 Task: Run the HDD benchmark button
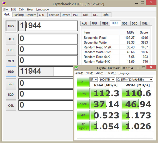tap(11, 72)
